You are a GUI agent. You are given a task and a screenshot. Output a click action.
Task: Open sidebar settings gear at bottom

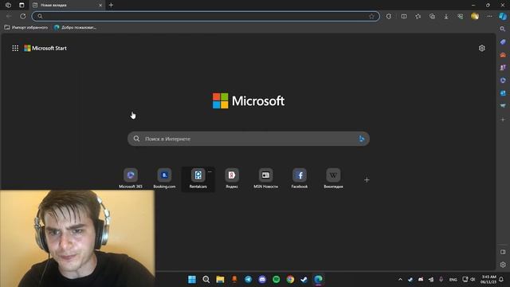click(x=503, y=265)
